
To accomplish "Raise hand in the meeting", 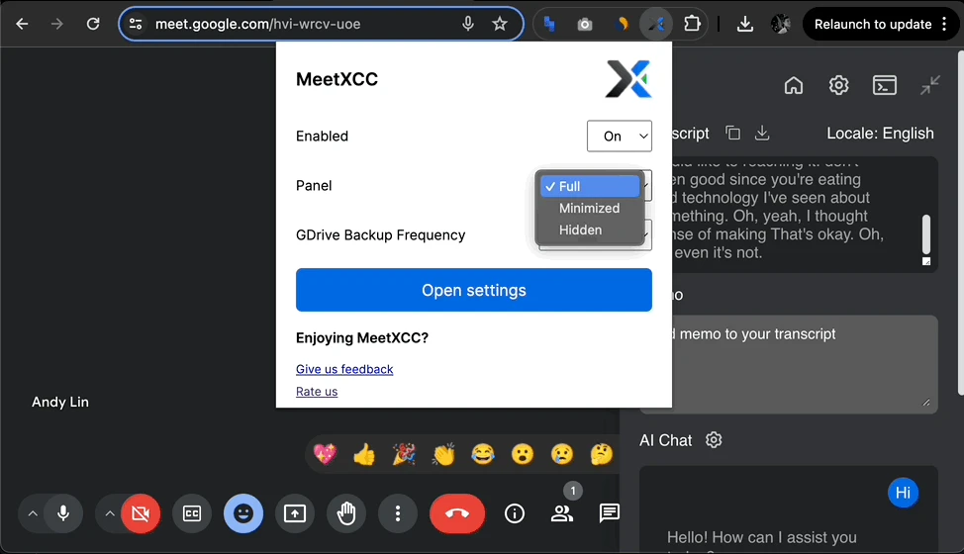I will (x=346, y=513).
